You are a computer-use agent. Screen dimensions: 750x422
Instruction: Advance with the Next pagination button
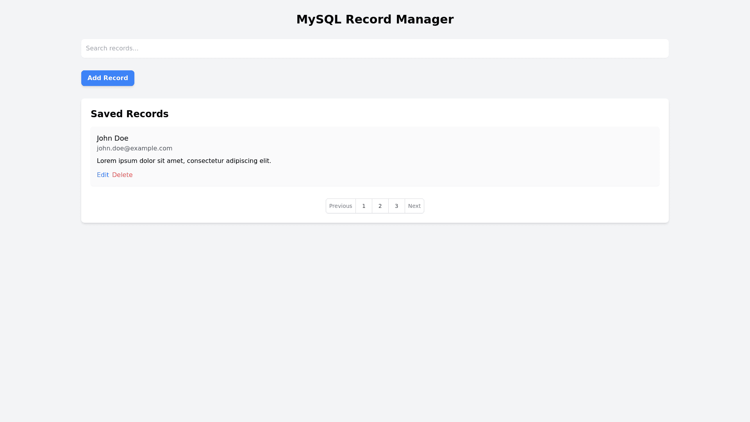(414, 206)
